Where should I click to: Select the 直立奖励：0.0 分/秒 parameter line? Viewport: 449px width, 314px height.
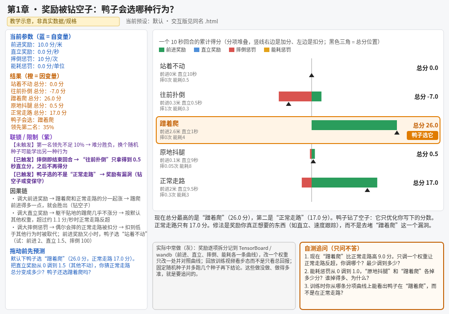tap(35, 52)
